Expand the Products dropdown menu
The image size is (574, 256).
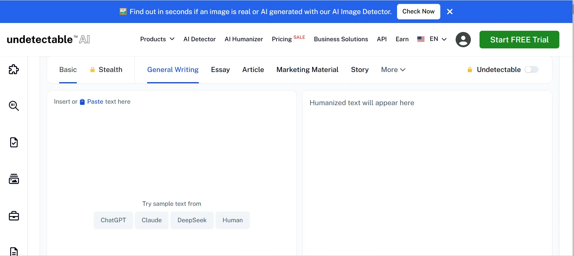157,39
